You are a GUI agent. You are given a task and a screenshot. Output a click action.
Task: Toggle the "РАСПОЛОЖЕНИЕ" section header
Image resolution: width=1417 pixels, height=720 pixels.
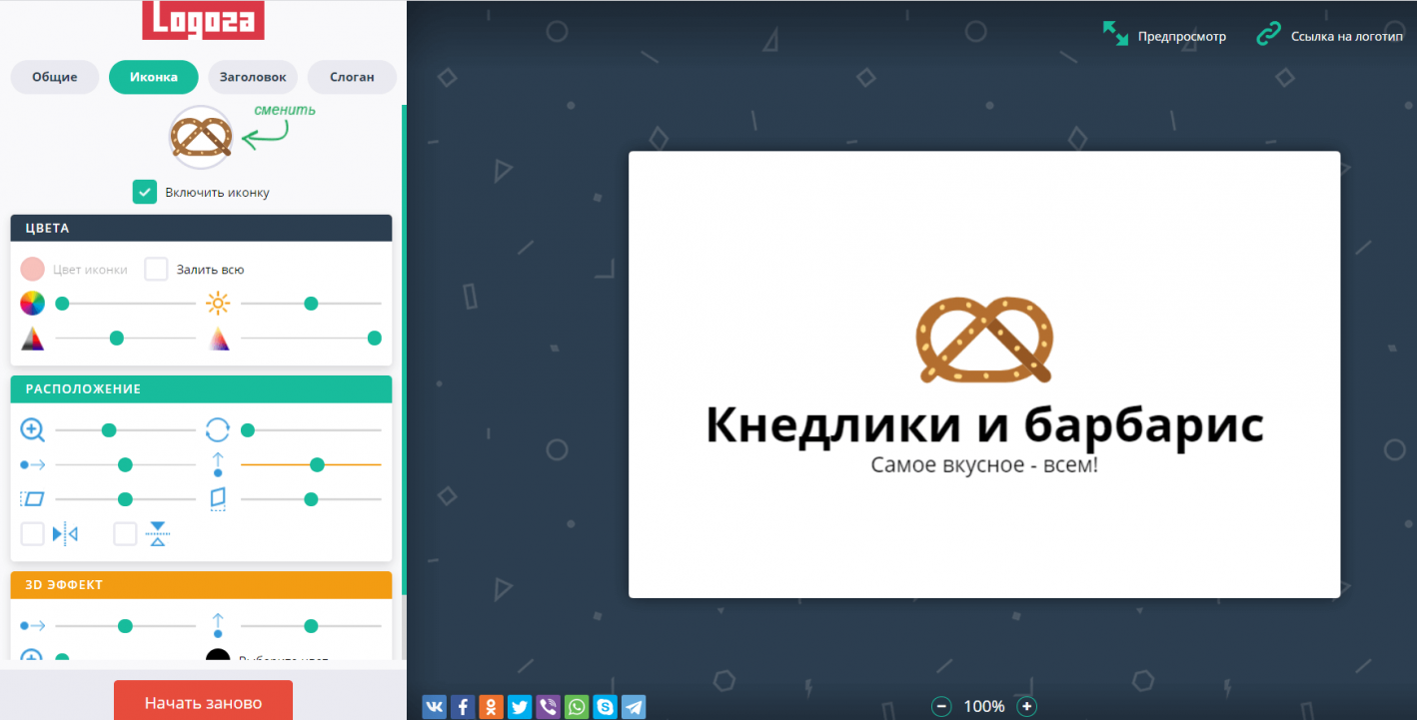pos(201,388)
